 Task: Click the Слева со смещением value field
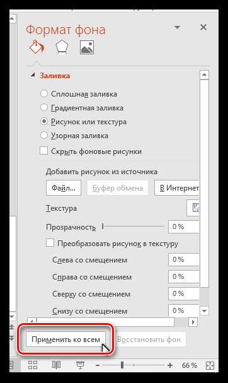[184, 259]
